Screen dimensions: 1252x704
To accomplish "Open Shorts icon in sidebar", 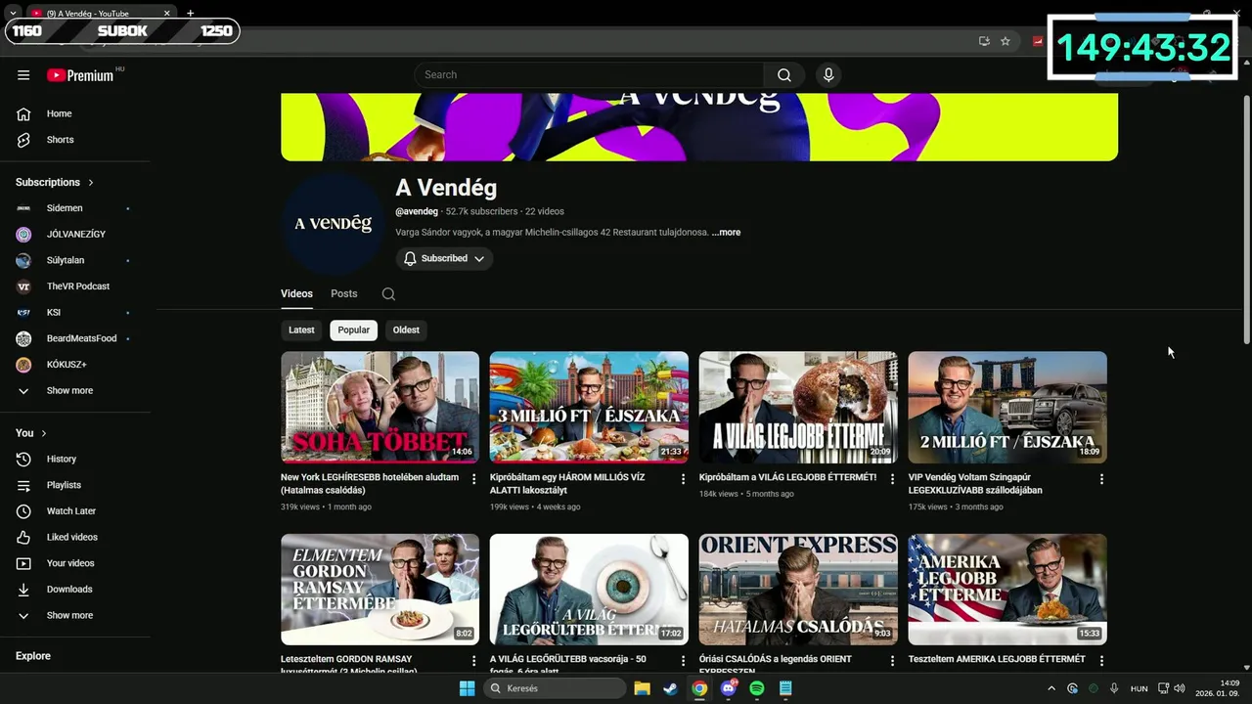I will (23, 140).
